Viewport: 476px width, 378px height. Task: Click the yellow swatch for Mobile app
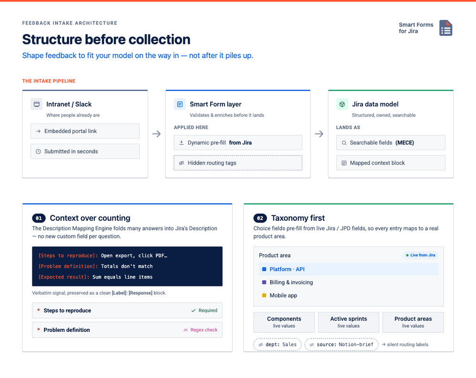tap(264, 296)
